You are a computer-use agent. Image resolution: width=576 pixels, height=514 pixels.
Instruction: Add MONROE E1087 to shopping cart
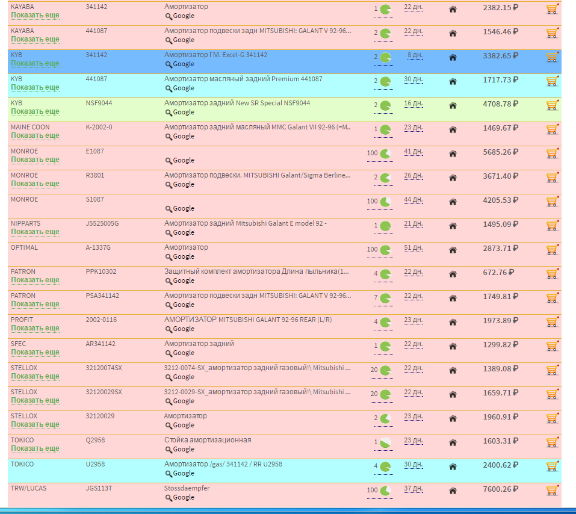coord(552,153)
